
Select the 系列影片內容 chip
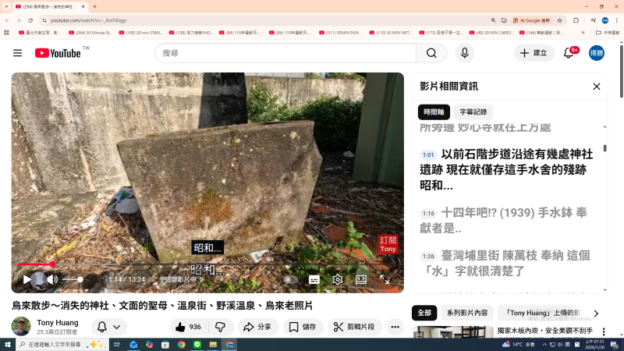467,313
